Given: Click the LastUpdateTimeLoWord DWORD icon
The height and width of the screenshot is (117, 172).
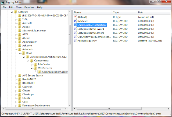Looking at the screenshot, I should coord(75,33).
